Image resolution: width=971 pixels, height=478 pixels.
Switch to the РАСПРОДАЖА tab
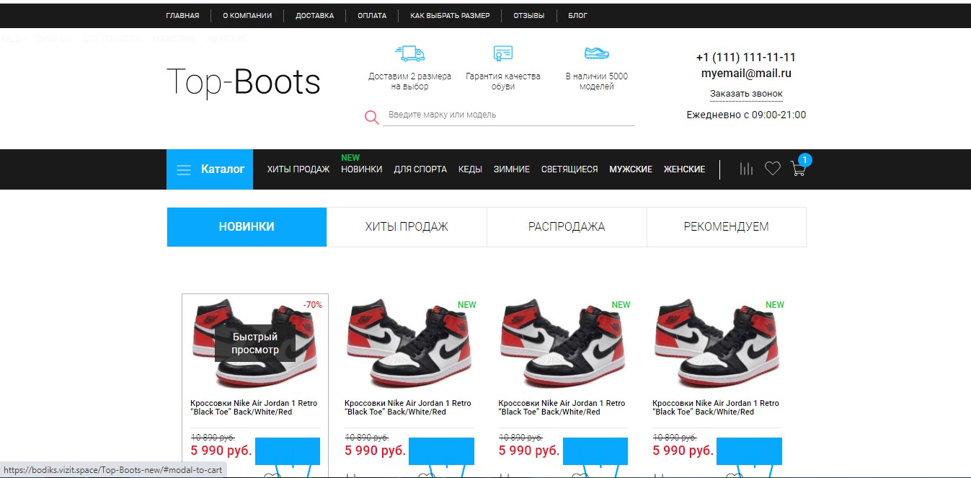567,226
